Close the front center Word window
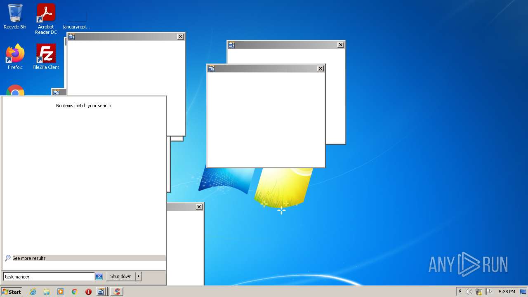This screenshot has width=528, height=297. coord(321,68)
